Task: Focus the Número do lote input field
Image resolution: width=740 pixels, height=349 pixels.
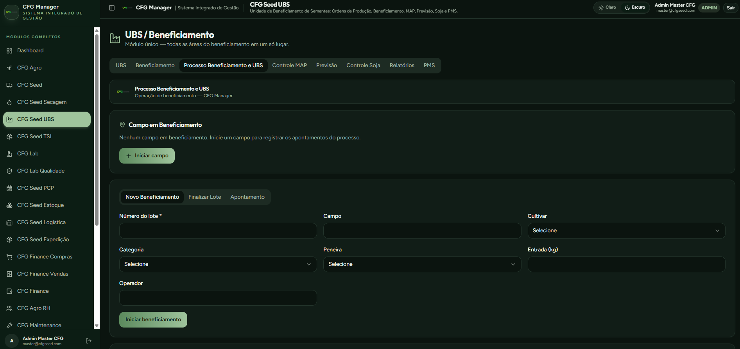Action: click(x=218, y=231)
